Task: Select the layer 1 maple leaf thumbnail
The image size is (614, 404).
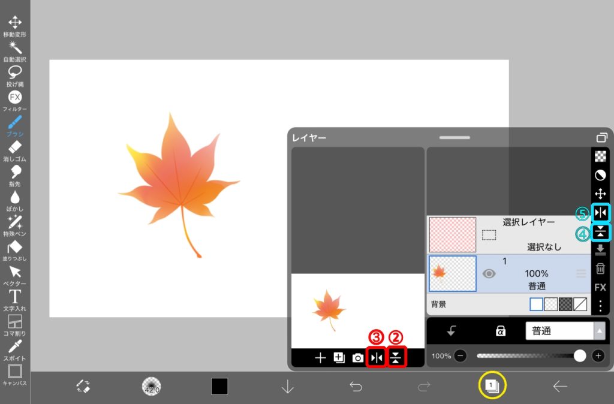Action: click(453, 273)
